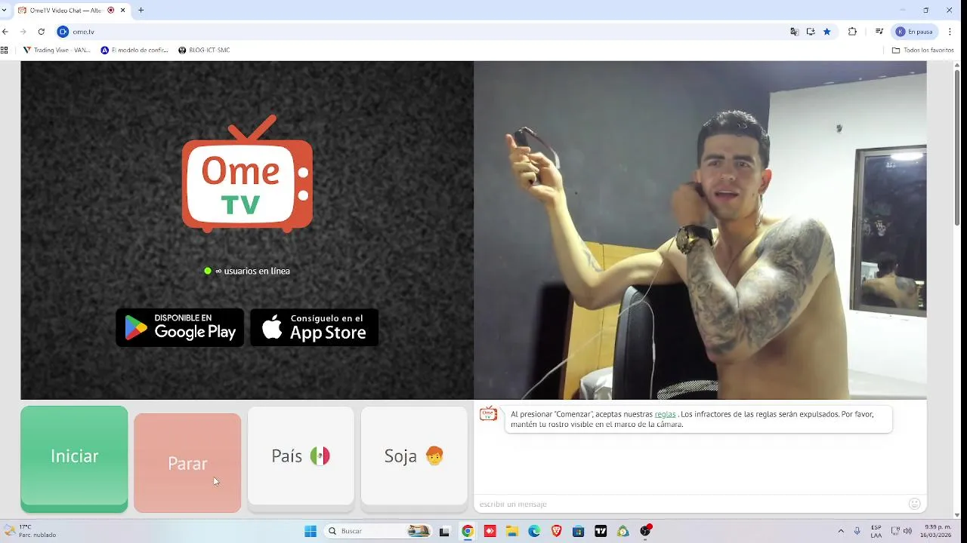This screenshot has height=543, width=967.
Task: Click the browser forward arrow
Action: 23,32
